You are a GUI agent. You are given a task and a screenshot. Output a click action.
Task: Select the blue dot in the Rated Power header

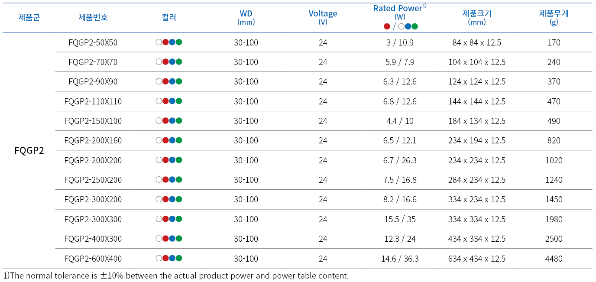coord(408,26)
